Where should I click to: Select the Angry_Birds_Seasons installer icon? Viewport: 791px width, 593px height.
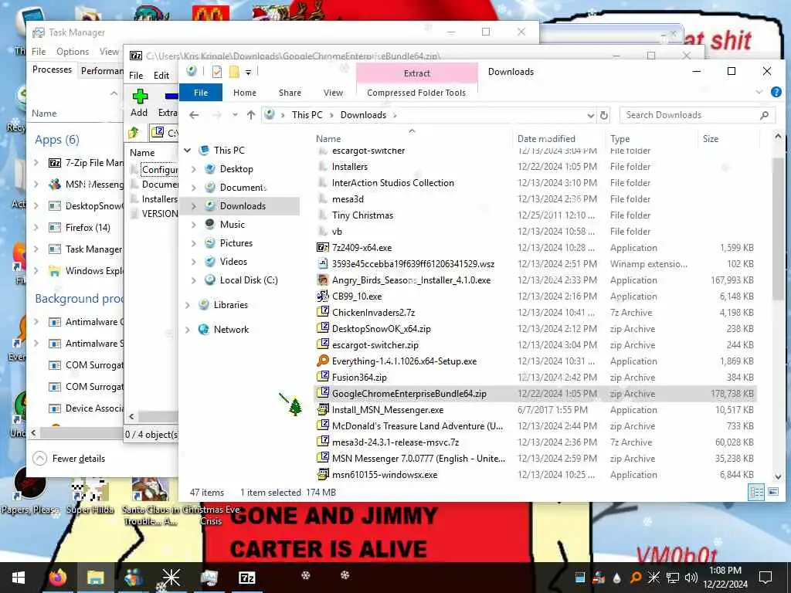[x=322, y=280]
